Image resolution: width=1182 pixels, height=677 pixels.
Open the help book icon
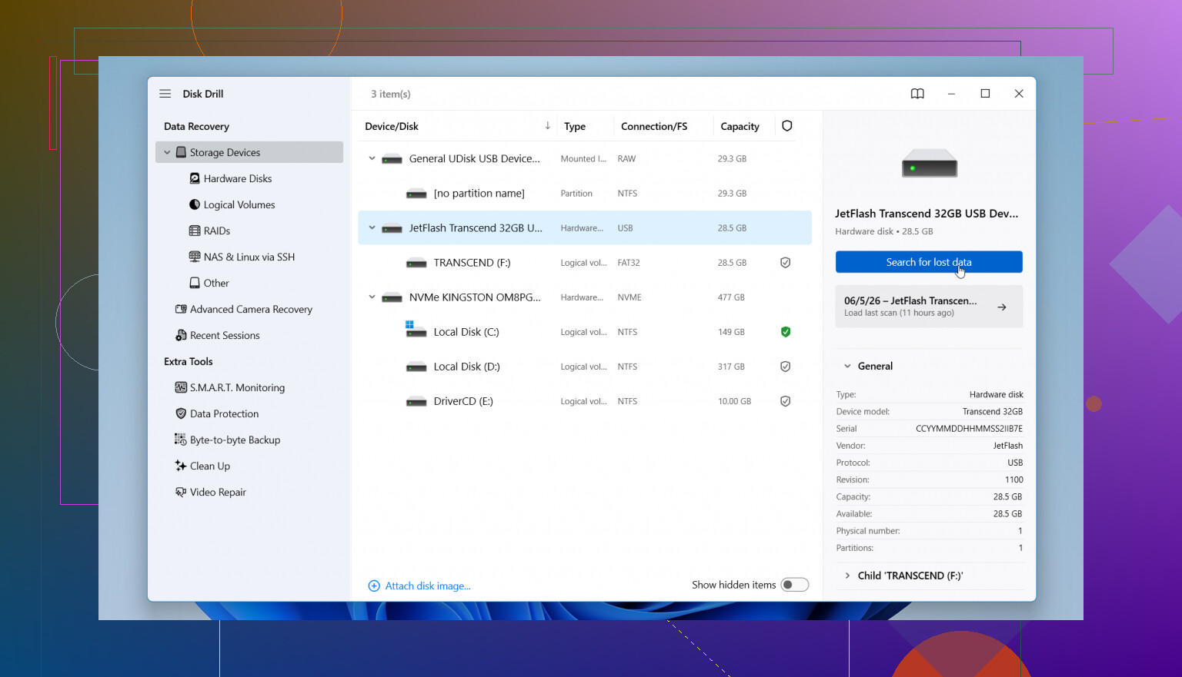tap(917, 94)
